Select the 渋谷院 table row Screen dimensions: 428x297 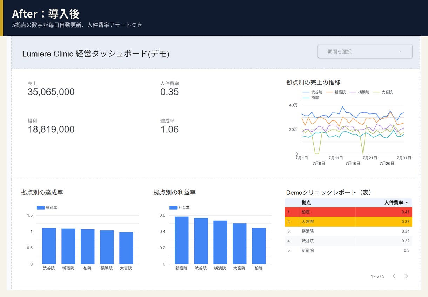348,241
